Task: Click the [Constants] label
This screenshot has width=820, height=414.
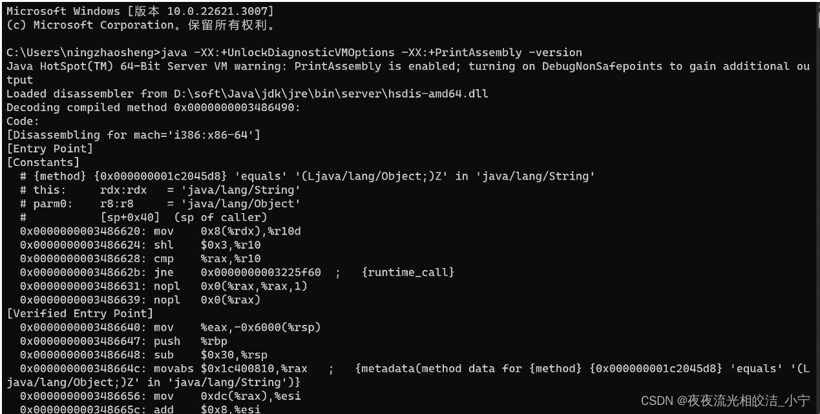Action: click(x=43, y=162)
